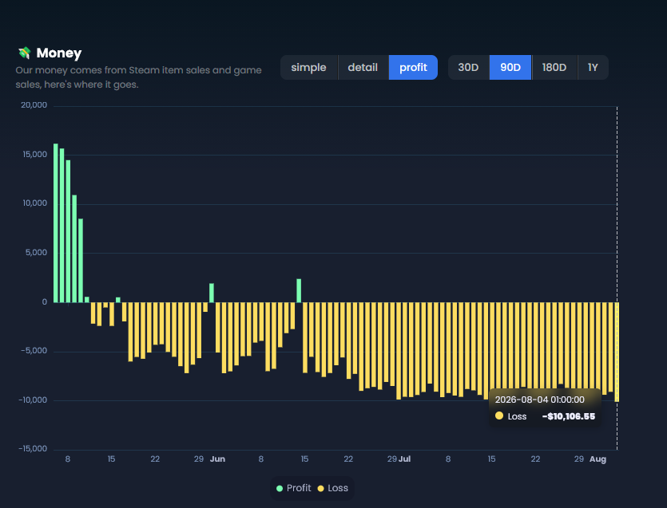Image resolution: width=667 pixels, height=508 pixels.
Task: Click the tooltip date 2026-08-04 01:00:00
Action: tap(539, 400)
